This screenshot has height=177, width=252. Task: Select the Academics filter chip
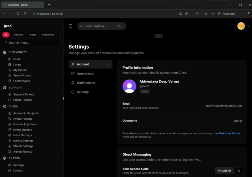[48, 35]
